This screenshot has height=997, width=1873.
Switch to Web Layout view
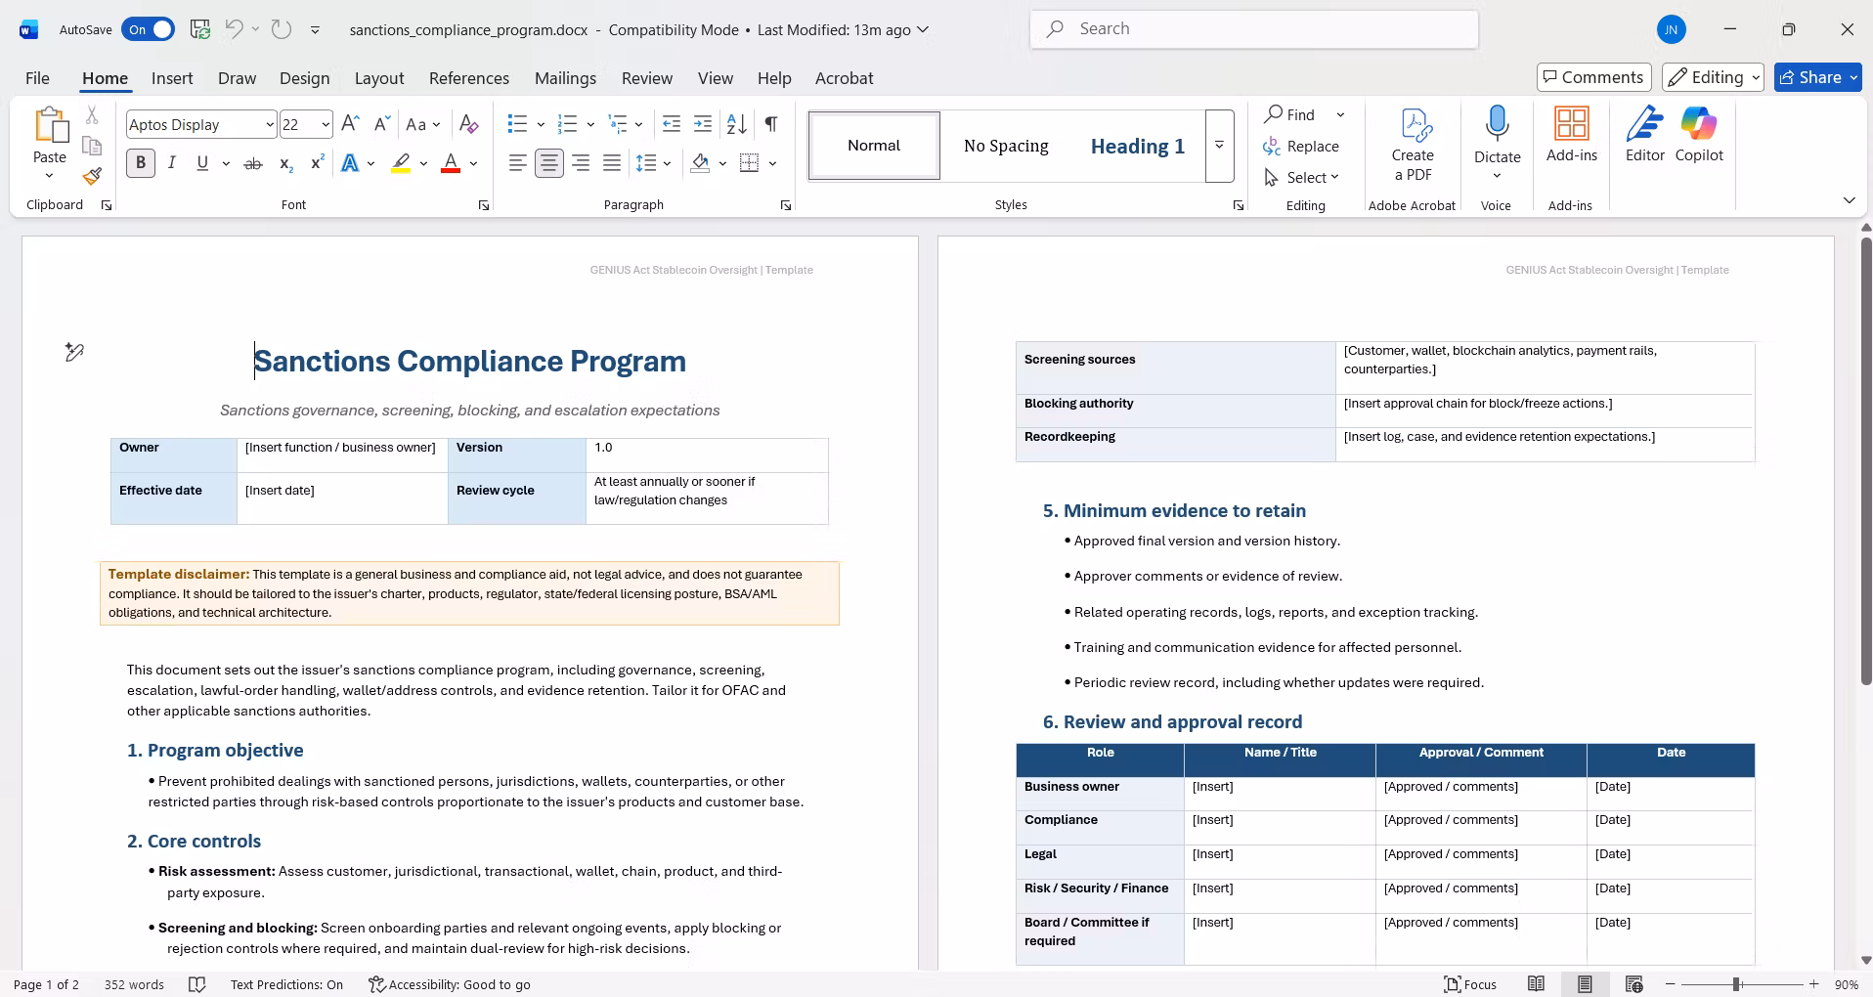1633,984
